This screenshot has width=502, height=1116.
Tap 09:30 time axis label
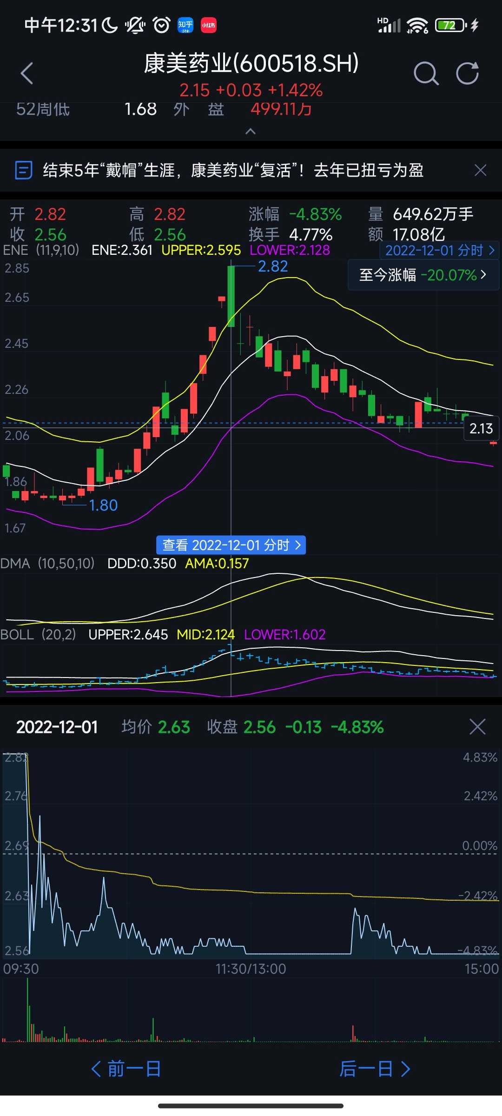tap(21, 969)
